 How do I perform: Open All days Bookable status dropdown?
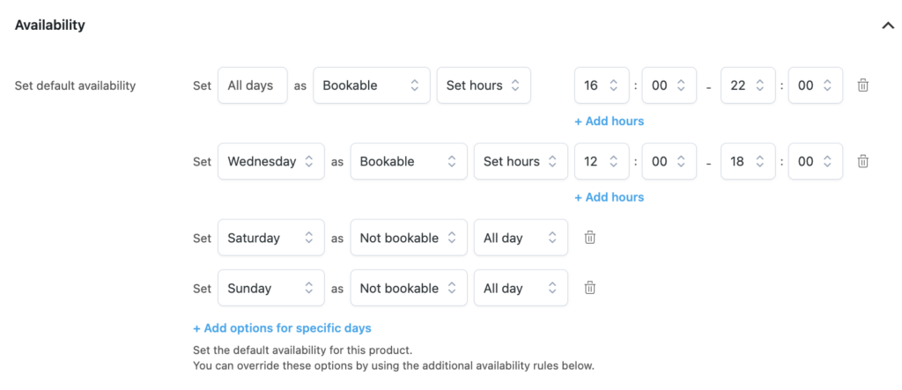pos(372,85)
